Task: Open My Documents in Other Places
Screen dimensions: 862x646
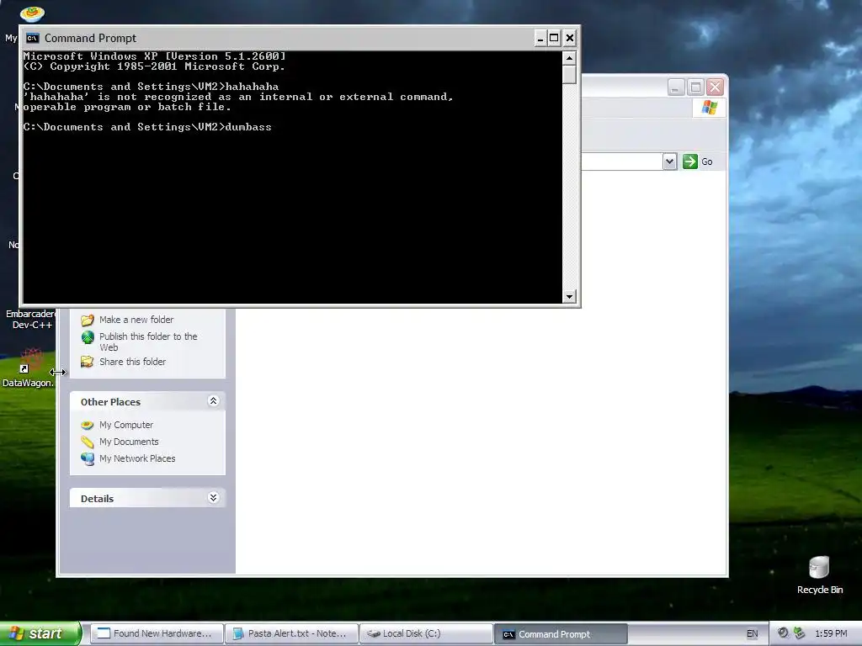Action: tap(129, 442)
